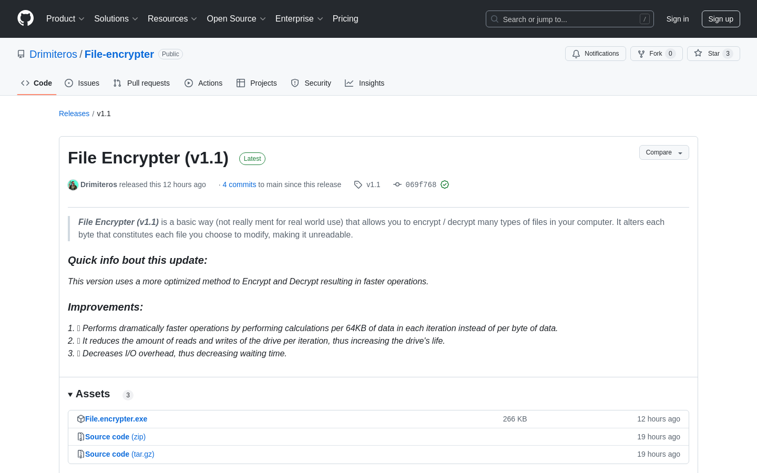The height and width of the screenshot is (473, 757).
Task: Collapse the Assets section
Action: click(89, 394)
